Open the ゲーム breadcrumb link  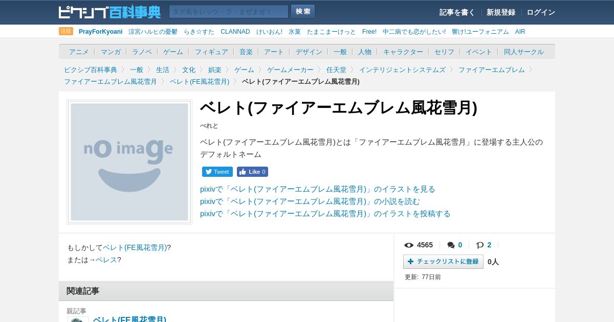(x=244, y=70)
